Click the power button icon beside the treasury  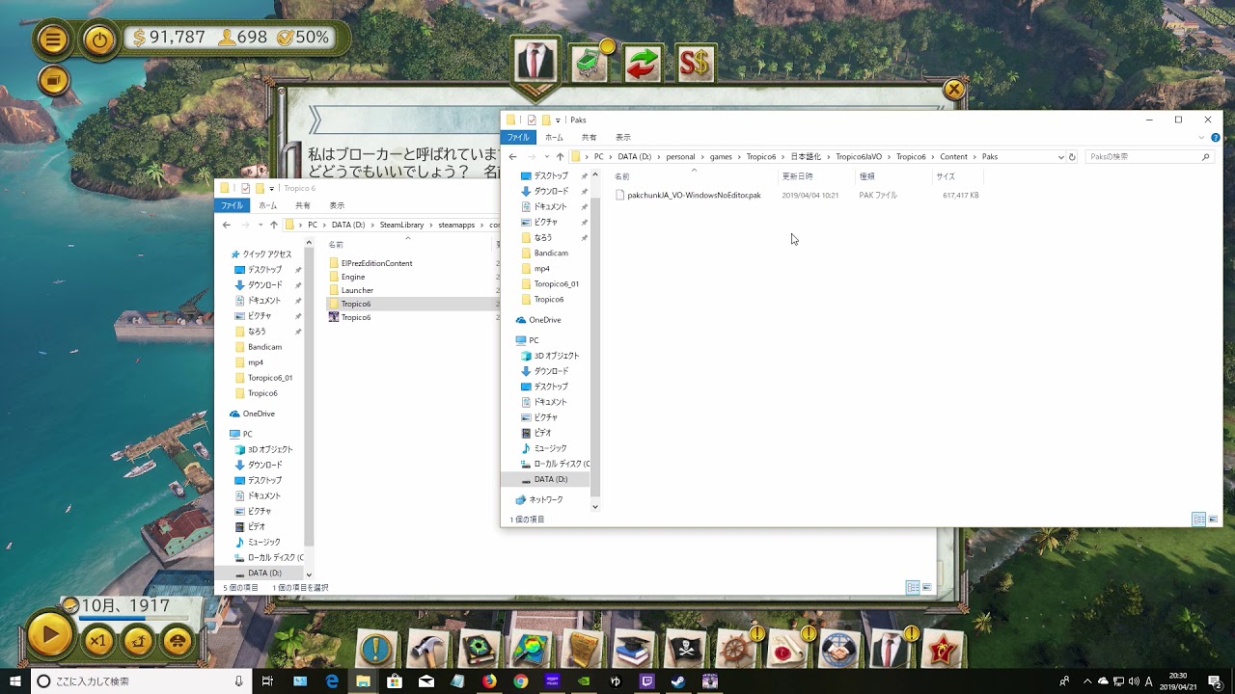pyautogui.click(x=98, y=40)
